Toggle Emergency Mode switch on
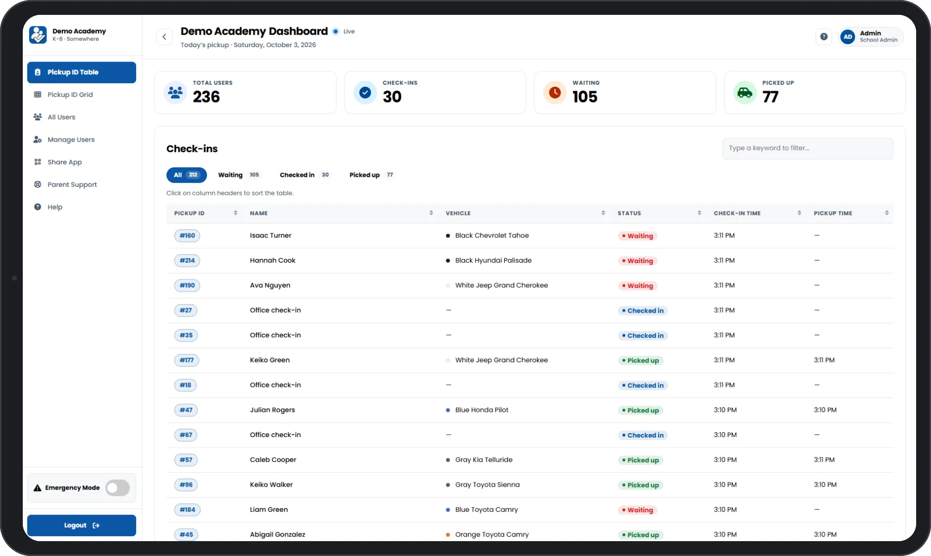 117,488
